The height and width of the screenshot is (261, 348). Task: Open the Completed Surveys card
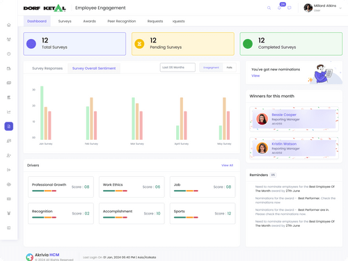(x=291, y=44)
